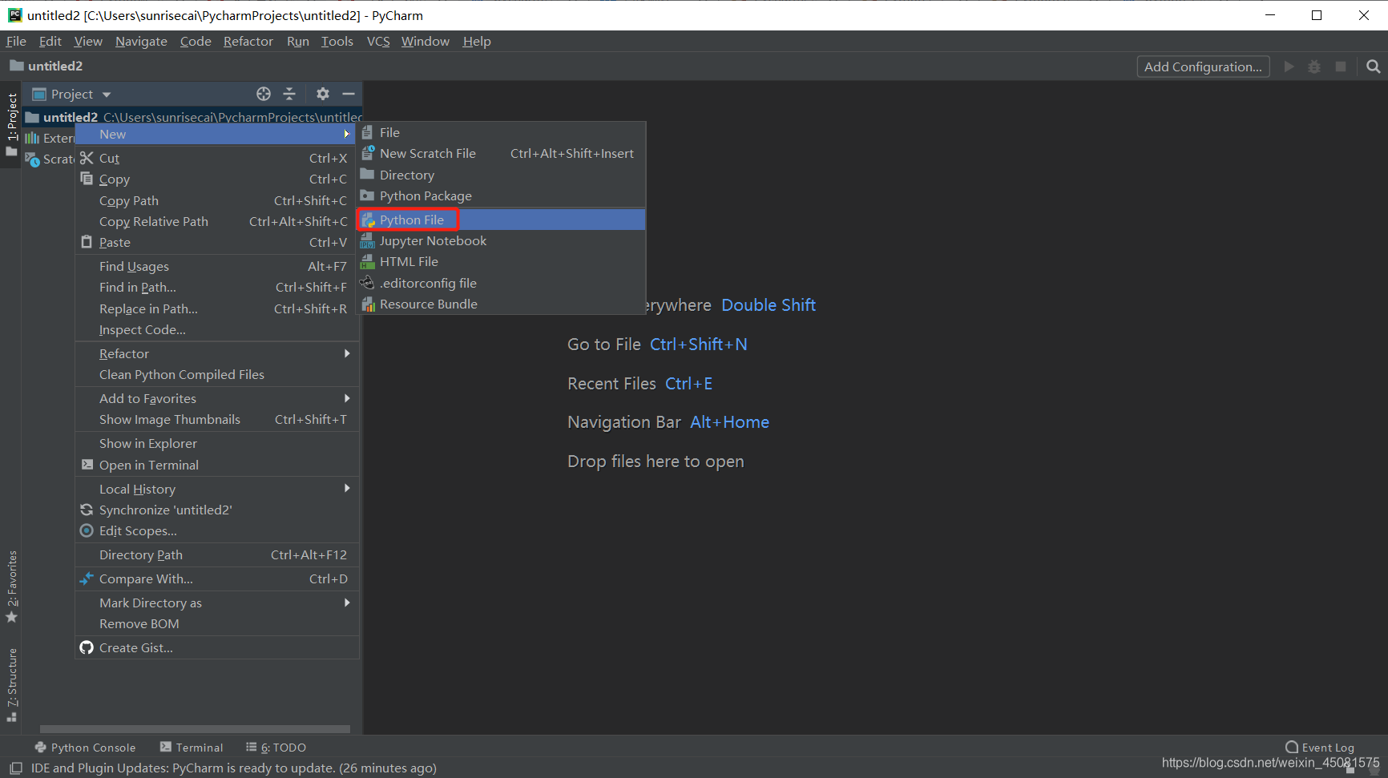Click the Python File icon
1388x778 pixels.
click(x=368, y=220)
